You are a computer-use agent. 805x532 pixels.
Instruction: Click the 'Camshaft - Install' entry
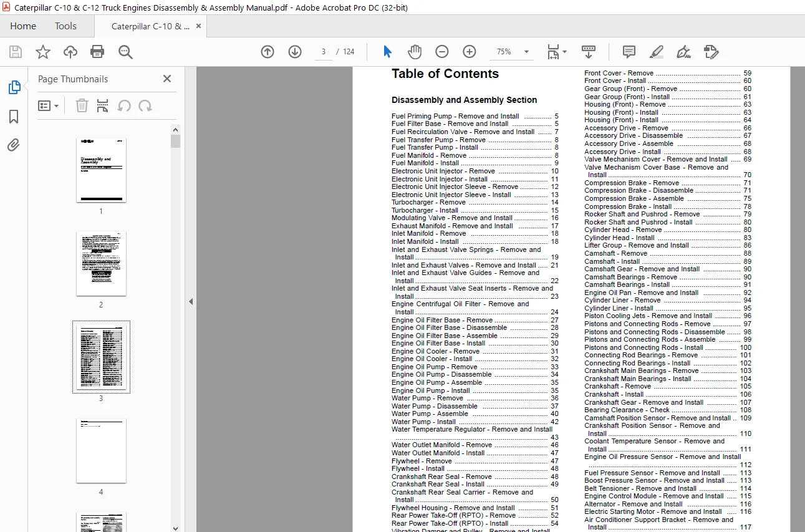point(668,261)
